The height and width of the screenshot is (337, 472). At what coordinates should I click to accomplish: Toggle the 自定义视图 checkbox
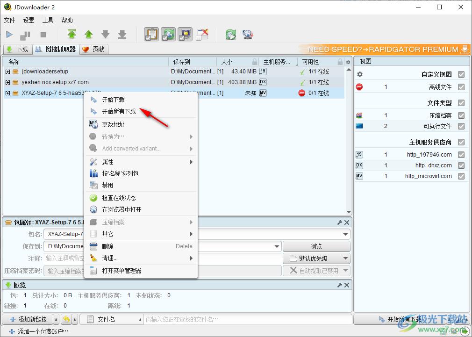[x=461, y=74]
